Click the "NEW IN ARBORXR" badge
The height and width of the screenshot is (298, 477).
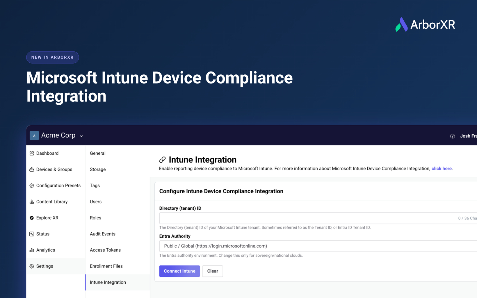pyautogui.click(x=53, y=57)
